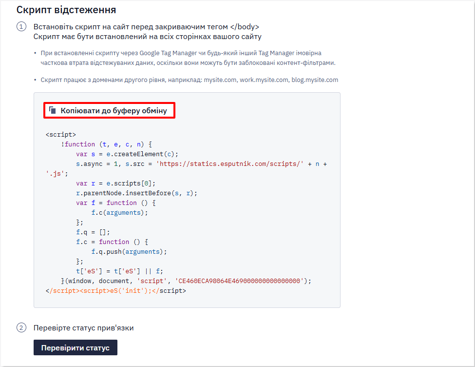Click the </body> tag instruction line
Screen dimensions: 475x367
146,27
